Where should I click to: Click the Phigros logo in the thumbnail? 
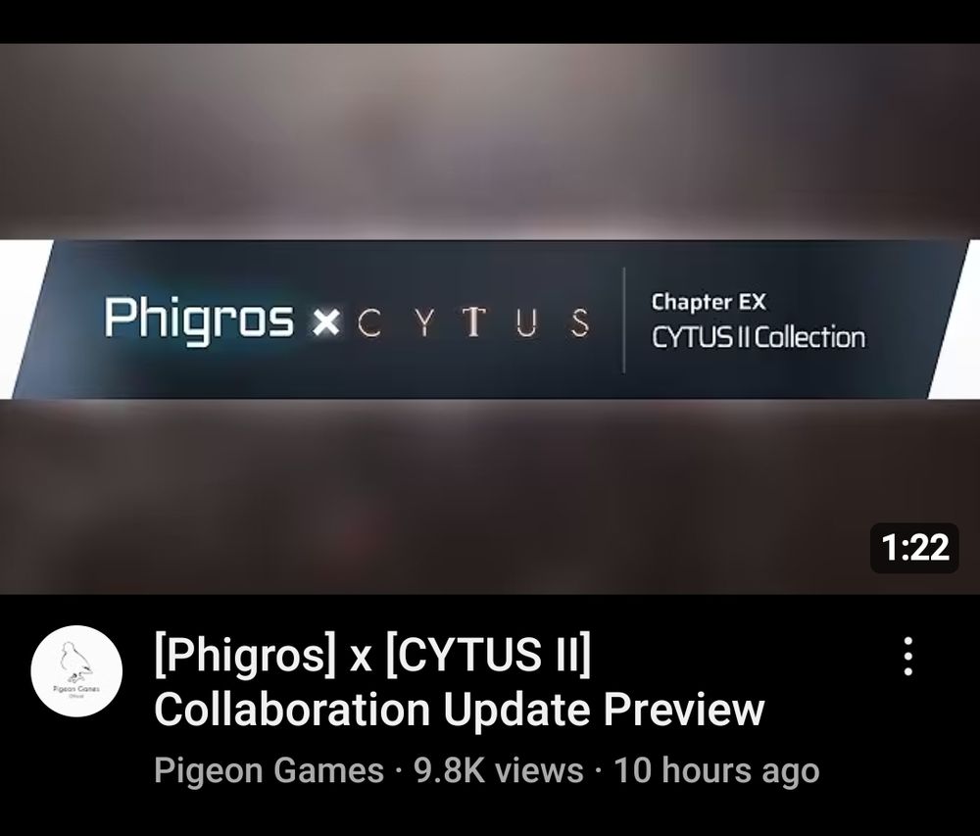tap(198, 320)
